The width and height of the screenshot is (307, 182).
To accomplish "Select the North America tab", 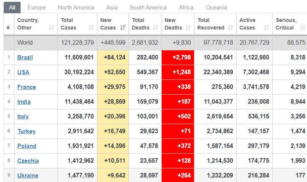I will 76,7.
